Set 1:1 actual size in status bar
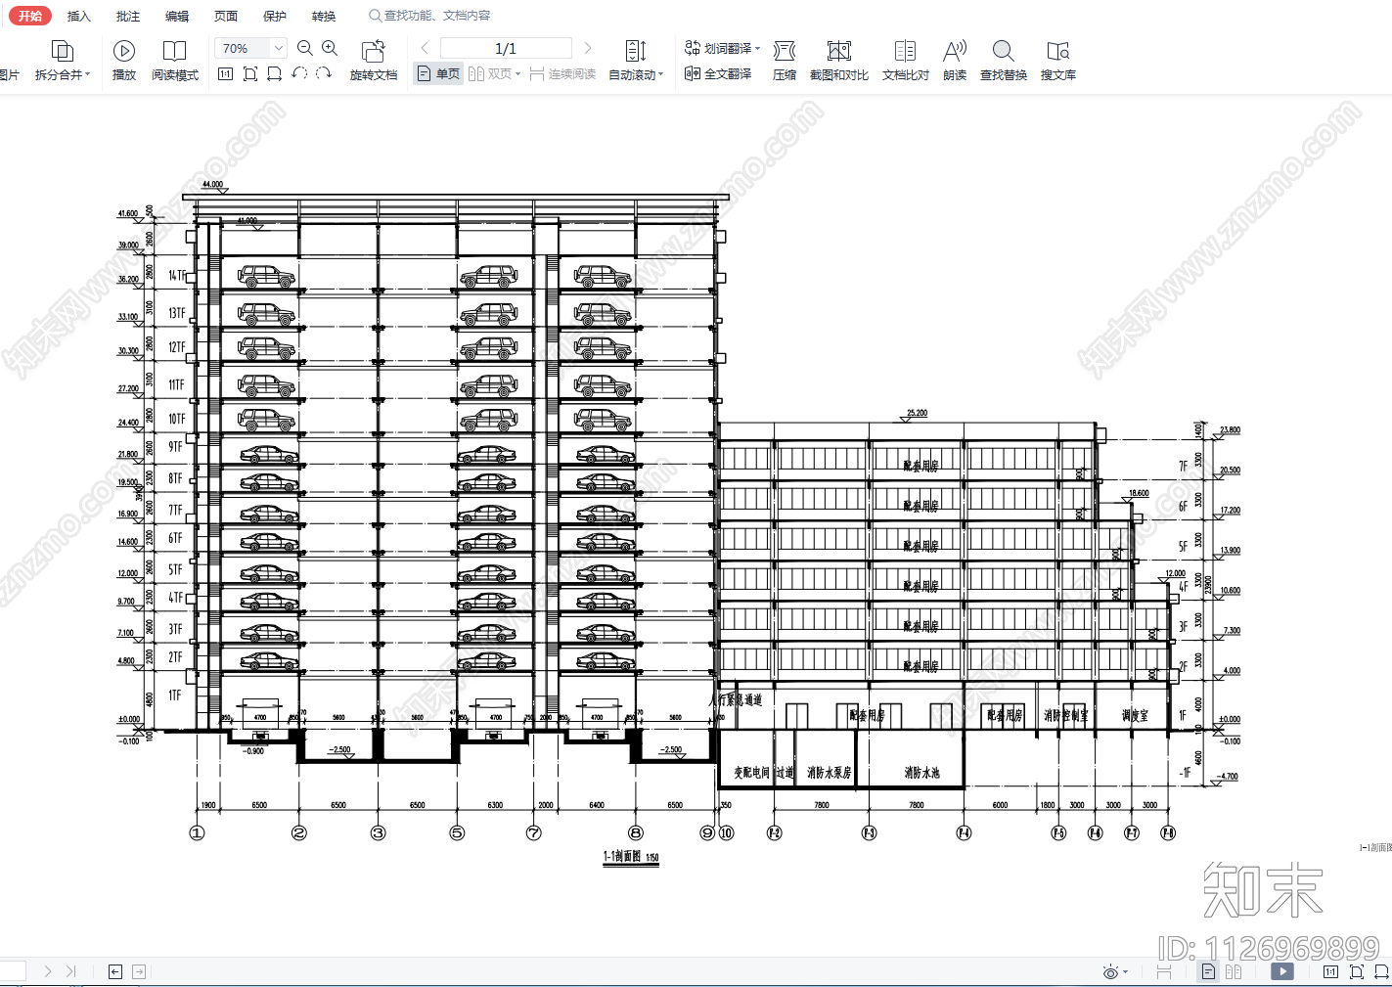This screenshot has height=987, width=1392. tap(1330, 971)
